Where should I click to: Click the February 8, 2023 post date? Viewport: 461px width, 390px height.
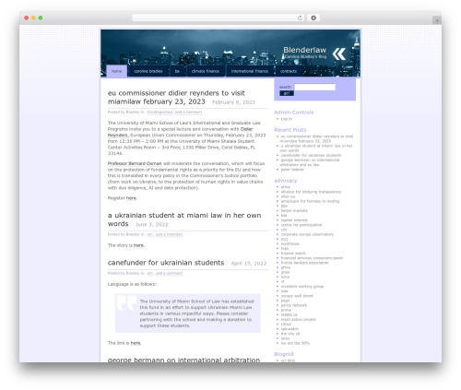point(233,102)
